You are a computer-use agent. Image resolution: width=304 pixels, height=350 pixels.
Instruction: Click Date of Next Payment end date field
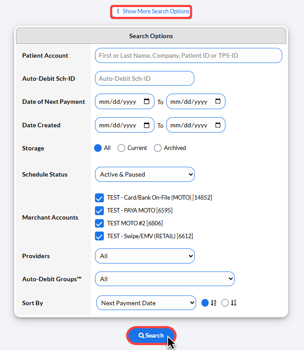[x=196, y=101]
